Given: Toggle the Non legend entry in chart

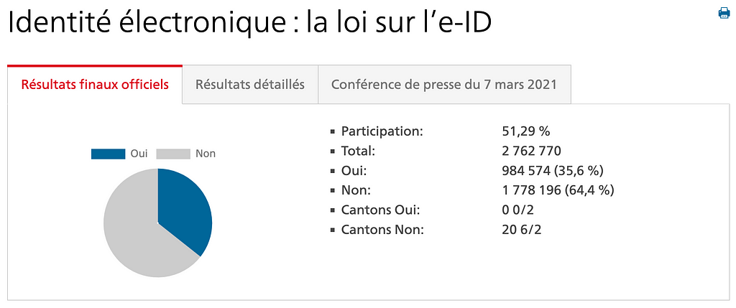Looking at the screenshot, I should pyautogui.click(x=186, y=154).
